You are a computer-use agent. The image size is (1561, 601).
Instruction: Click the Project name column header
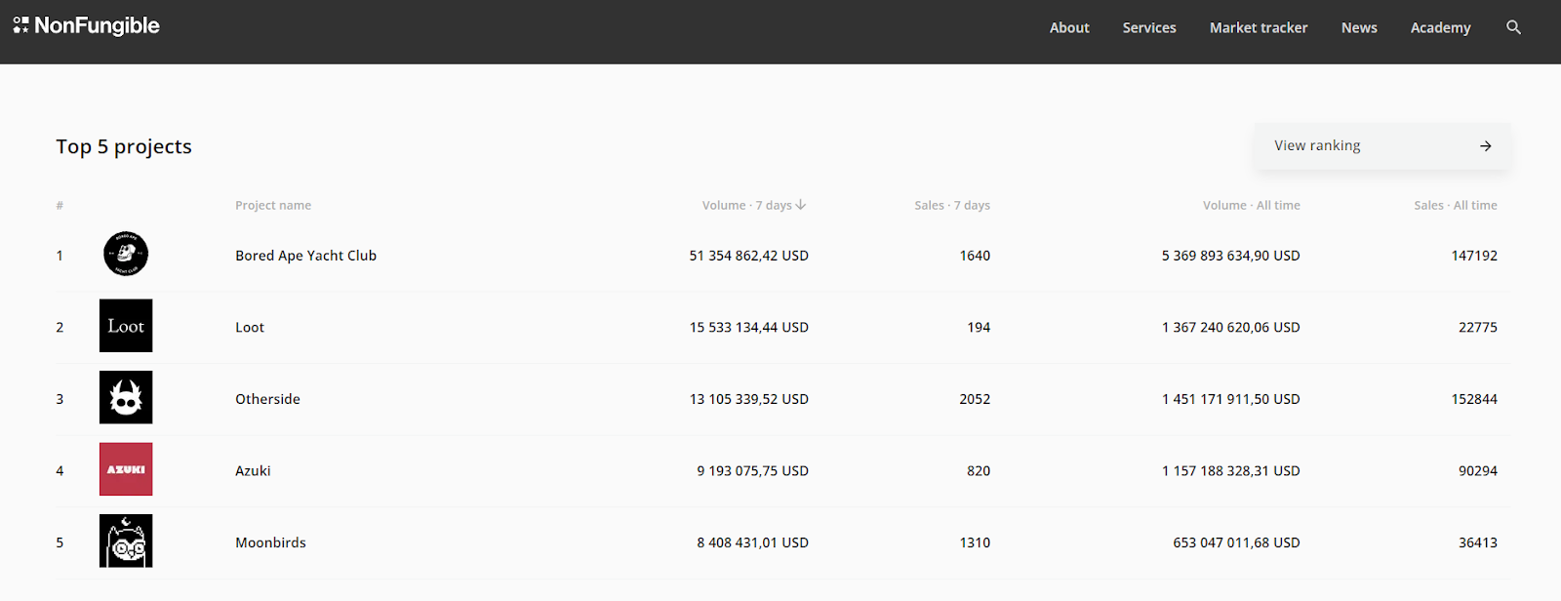click(x=273, y=205)
